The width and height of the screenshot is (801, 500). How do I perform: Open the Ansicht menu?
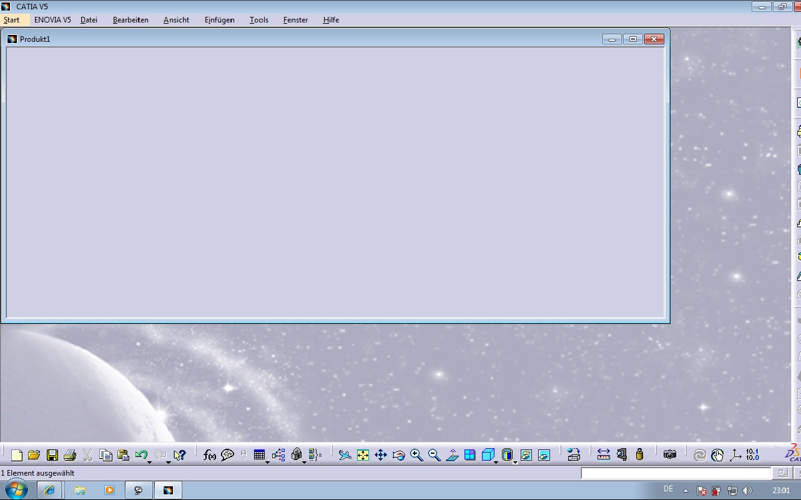click(x=176, y=20)
